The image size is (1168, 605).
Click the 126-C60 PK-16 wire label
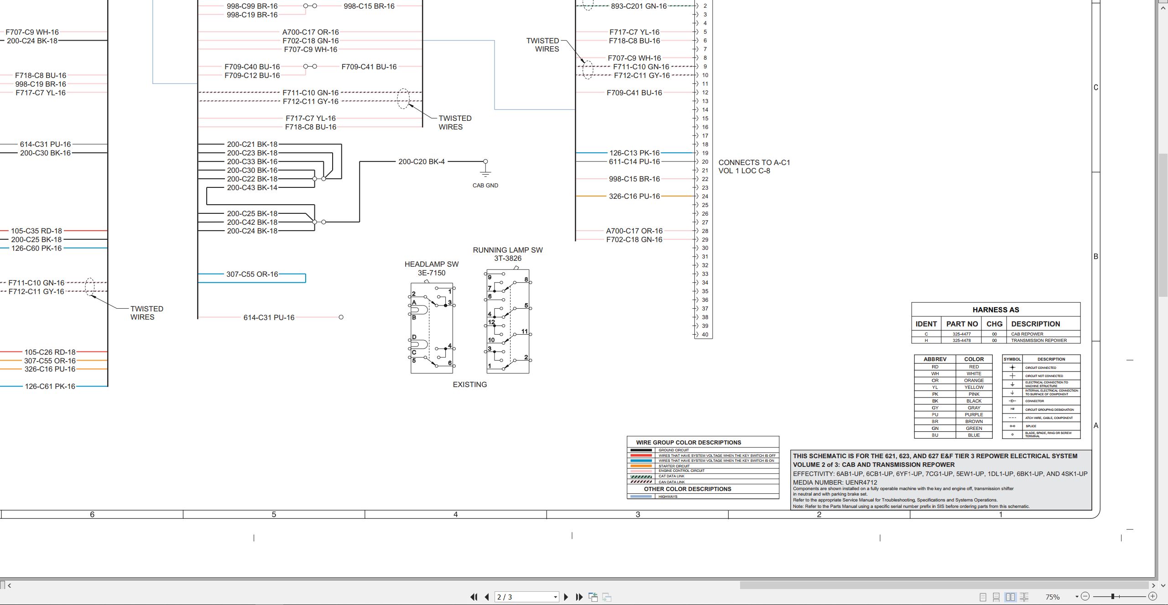[x=36, y=248]
